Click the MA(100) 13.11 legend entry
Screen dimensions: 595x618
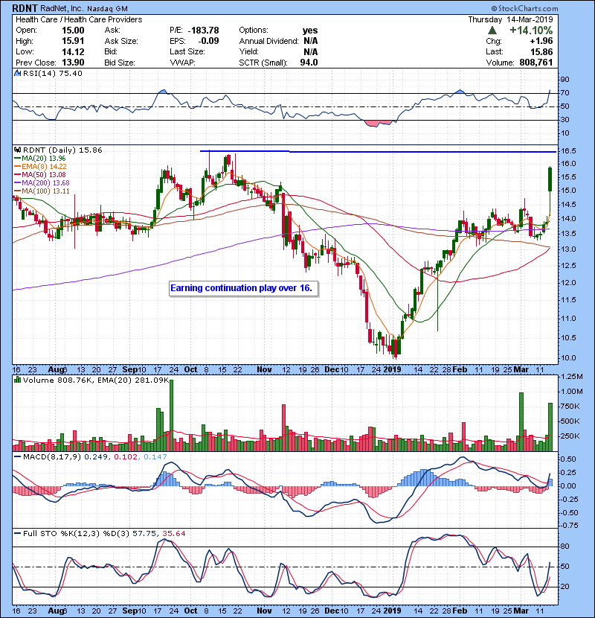(42, 191)
